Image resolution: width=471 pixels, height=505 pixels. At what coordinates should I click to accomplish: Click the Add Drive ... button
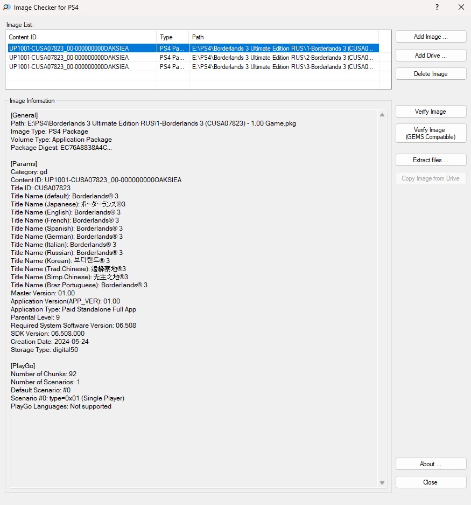coord(431,56)
